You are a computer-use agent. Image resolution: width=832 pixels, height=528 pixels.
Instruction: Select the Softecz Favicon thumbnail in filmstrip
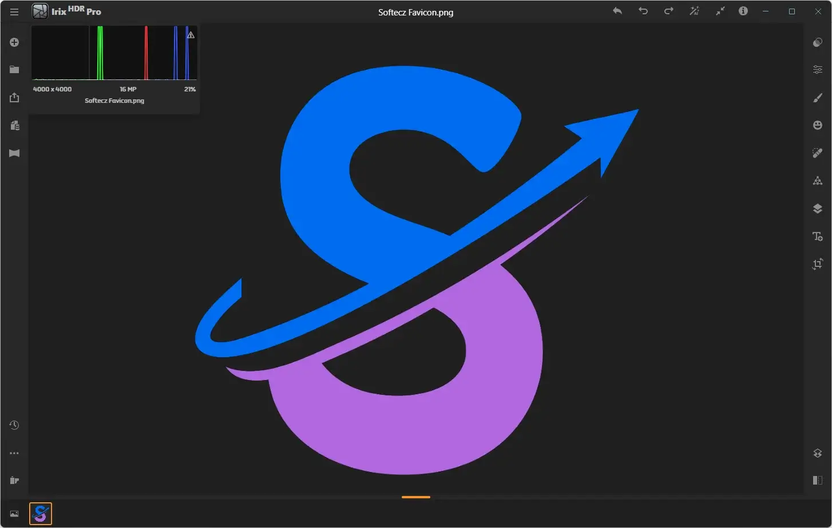click(41, 514)
